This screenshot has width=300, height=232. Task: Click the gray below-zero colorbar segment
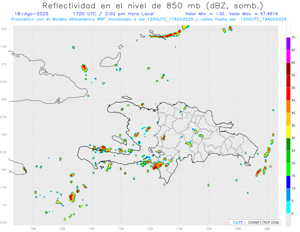[288, 220]
